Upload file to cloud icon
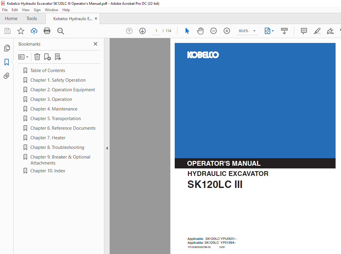 click(x=34, y=31)
